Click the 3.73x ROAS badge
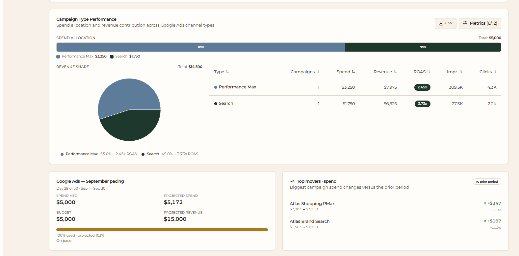The width and height of the screenshot is (519, 256). (x=422, y=104)
